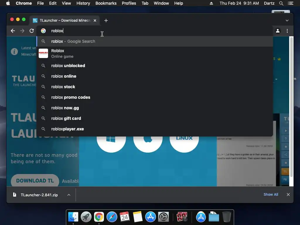The width and height of the screenshot is (300, 225).
Task: Expand the TLauncher-2.841.zip download options chevron
Action: [x=69, y=195]
